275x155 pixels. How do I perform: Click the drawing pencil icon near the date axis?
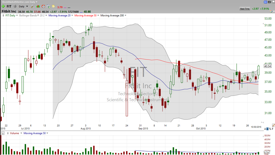coord(274,125)
